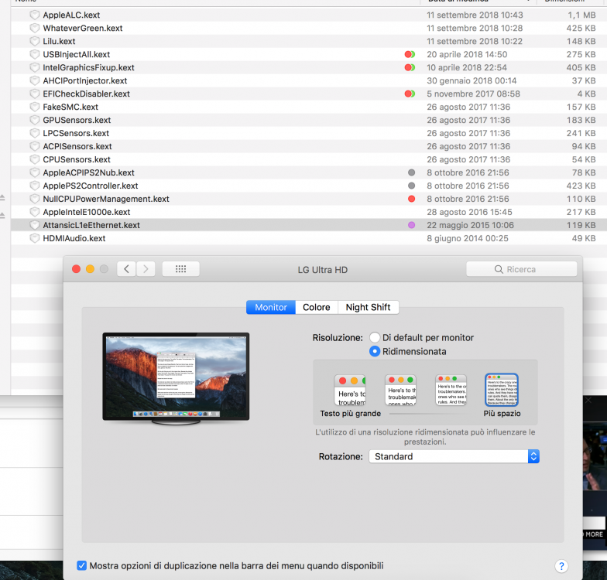Open the Rotazione dropdown

454,456
